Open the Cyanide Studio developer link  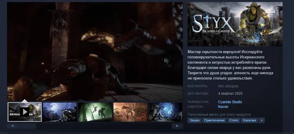click(230, 102)
